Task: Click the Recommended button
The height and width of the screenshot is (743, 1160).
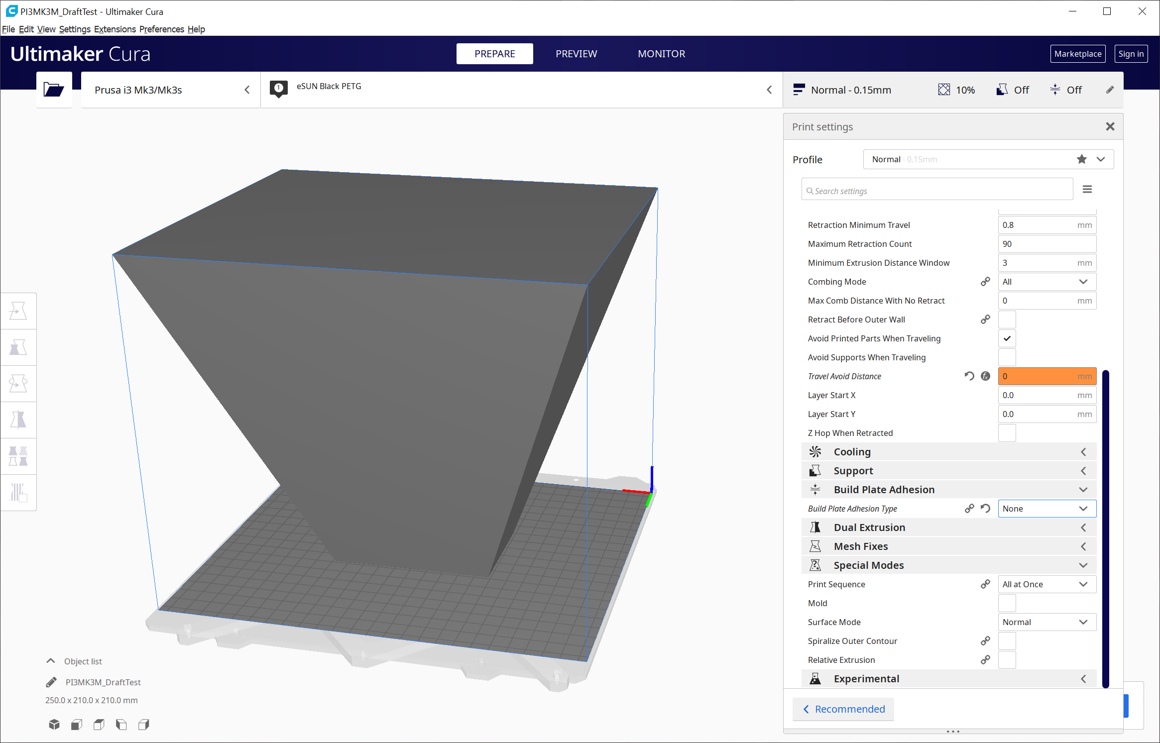Action: pos(843,709)
